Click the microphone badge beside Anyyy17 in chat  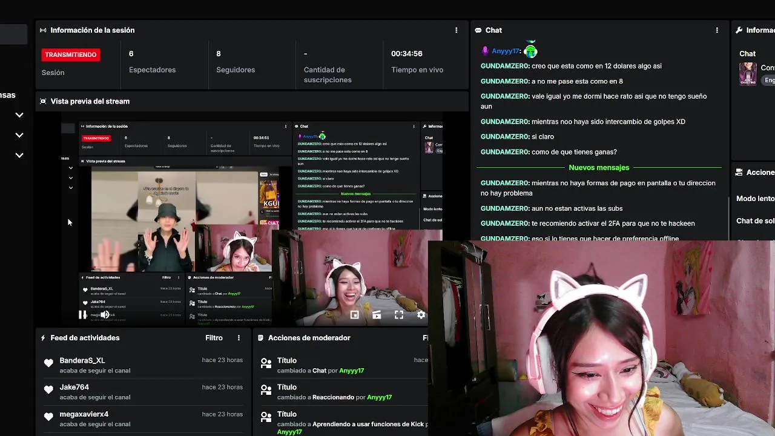(485, 51)
